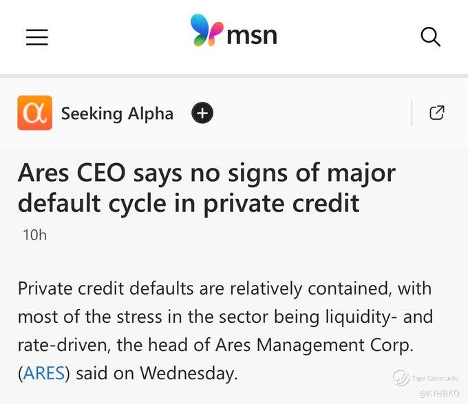468x404 pixels.
Task: Click the Seeking Alpha orange logo
Action: (x=34, y=113)
